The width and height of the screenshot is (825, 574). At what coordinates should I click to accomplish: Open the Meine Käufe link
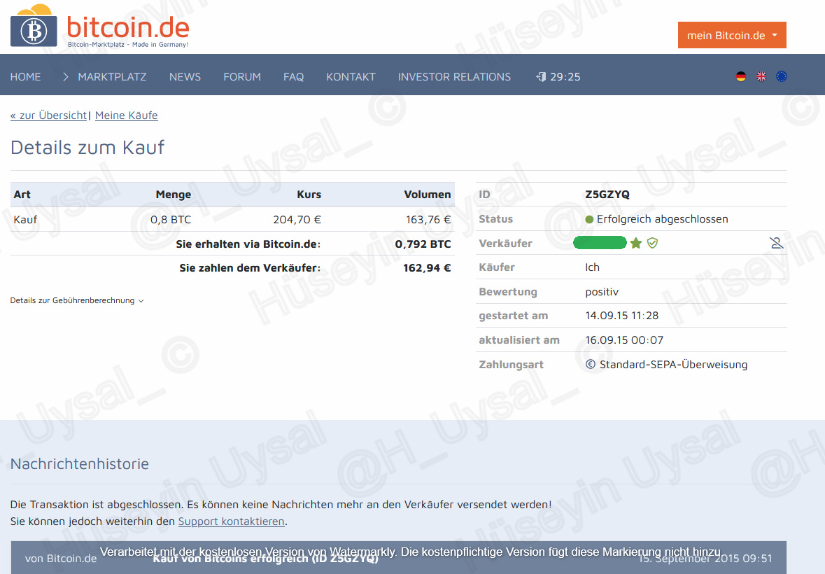click(126, 115)
